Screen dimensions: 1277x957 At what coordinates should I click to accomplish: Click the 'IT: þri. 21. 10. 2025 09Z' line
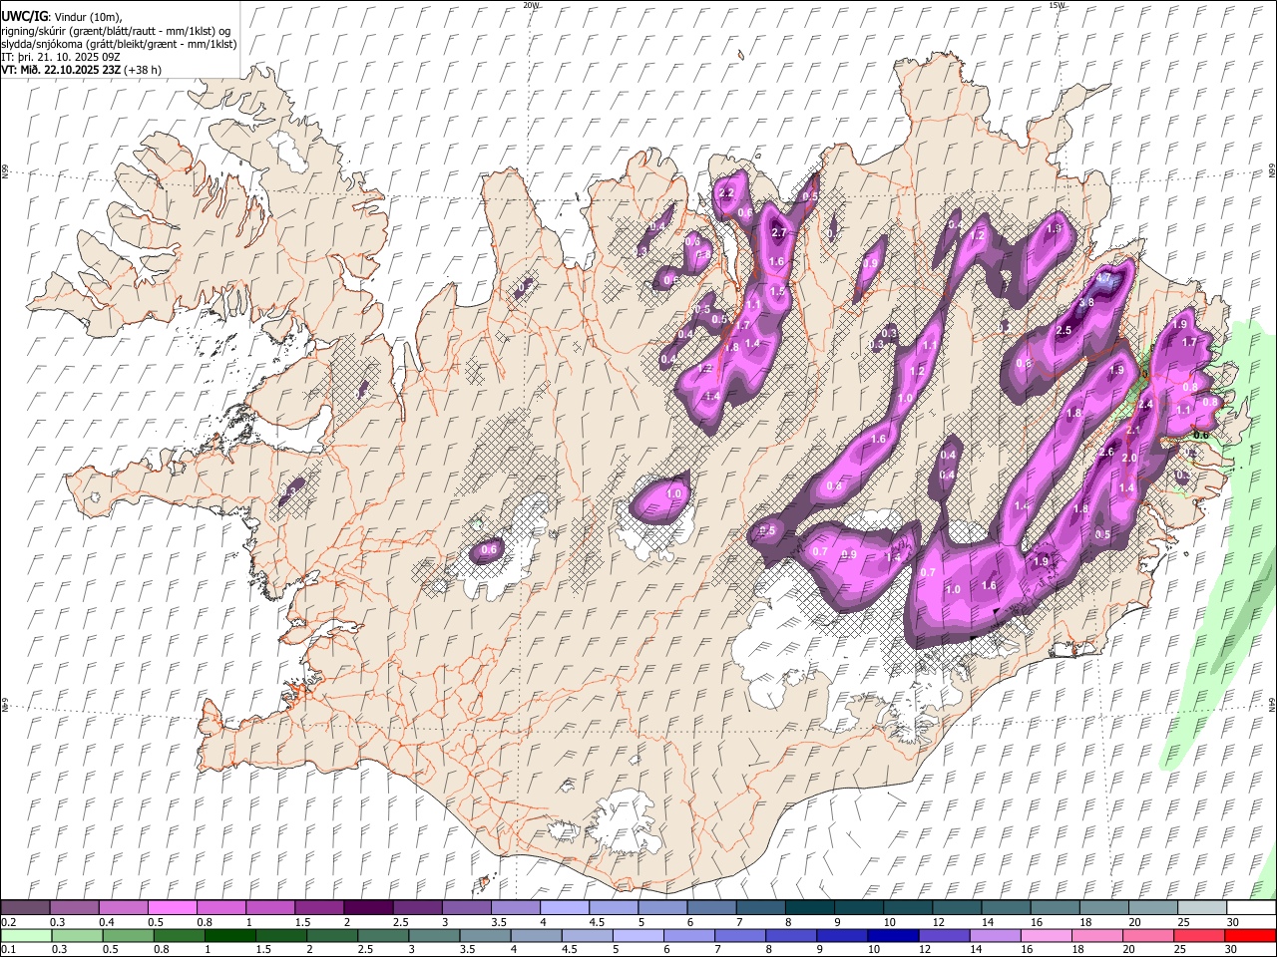click(x=63, y=57)
